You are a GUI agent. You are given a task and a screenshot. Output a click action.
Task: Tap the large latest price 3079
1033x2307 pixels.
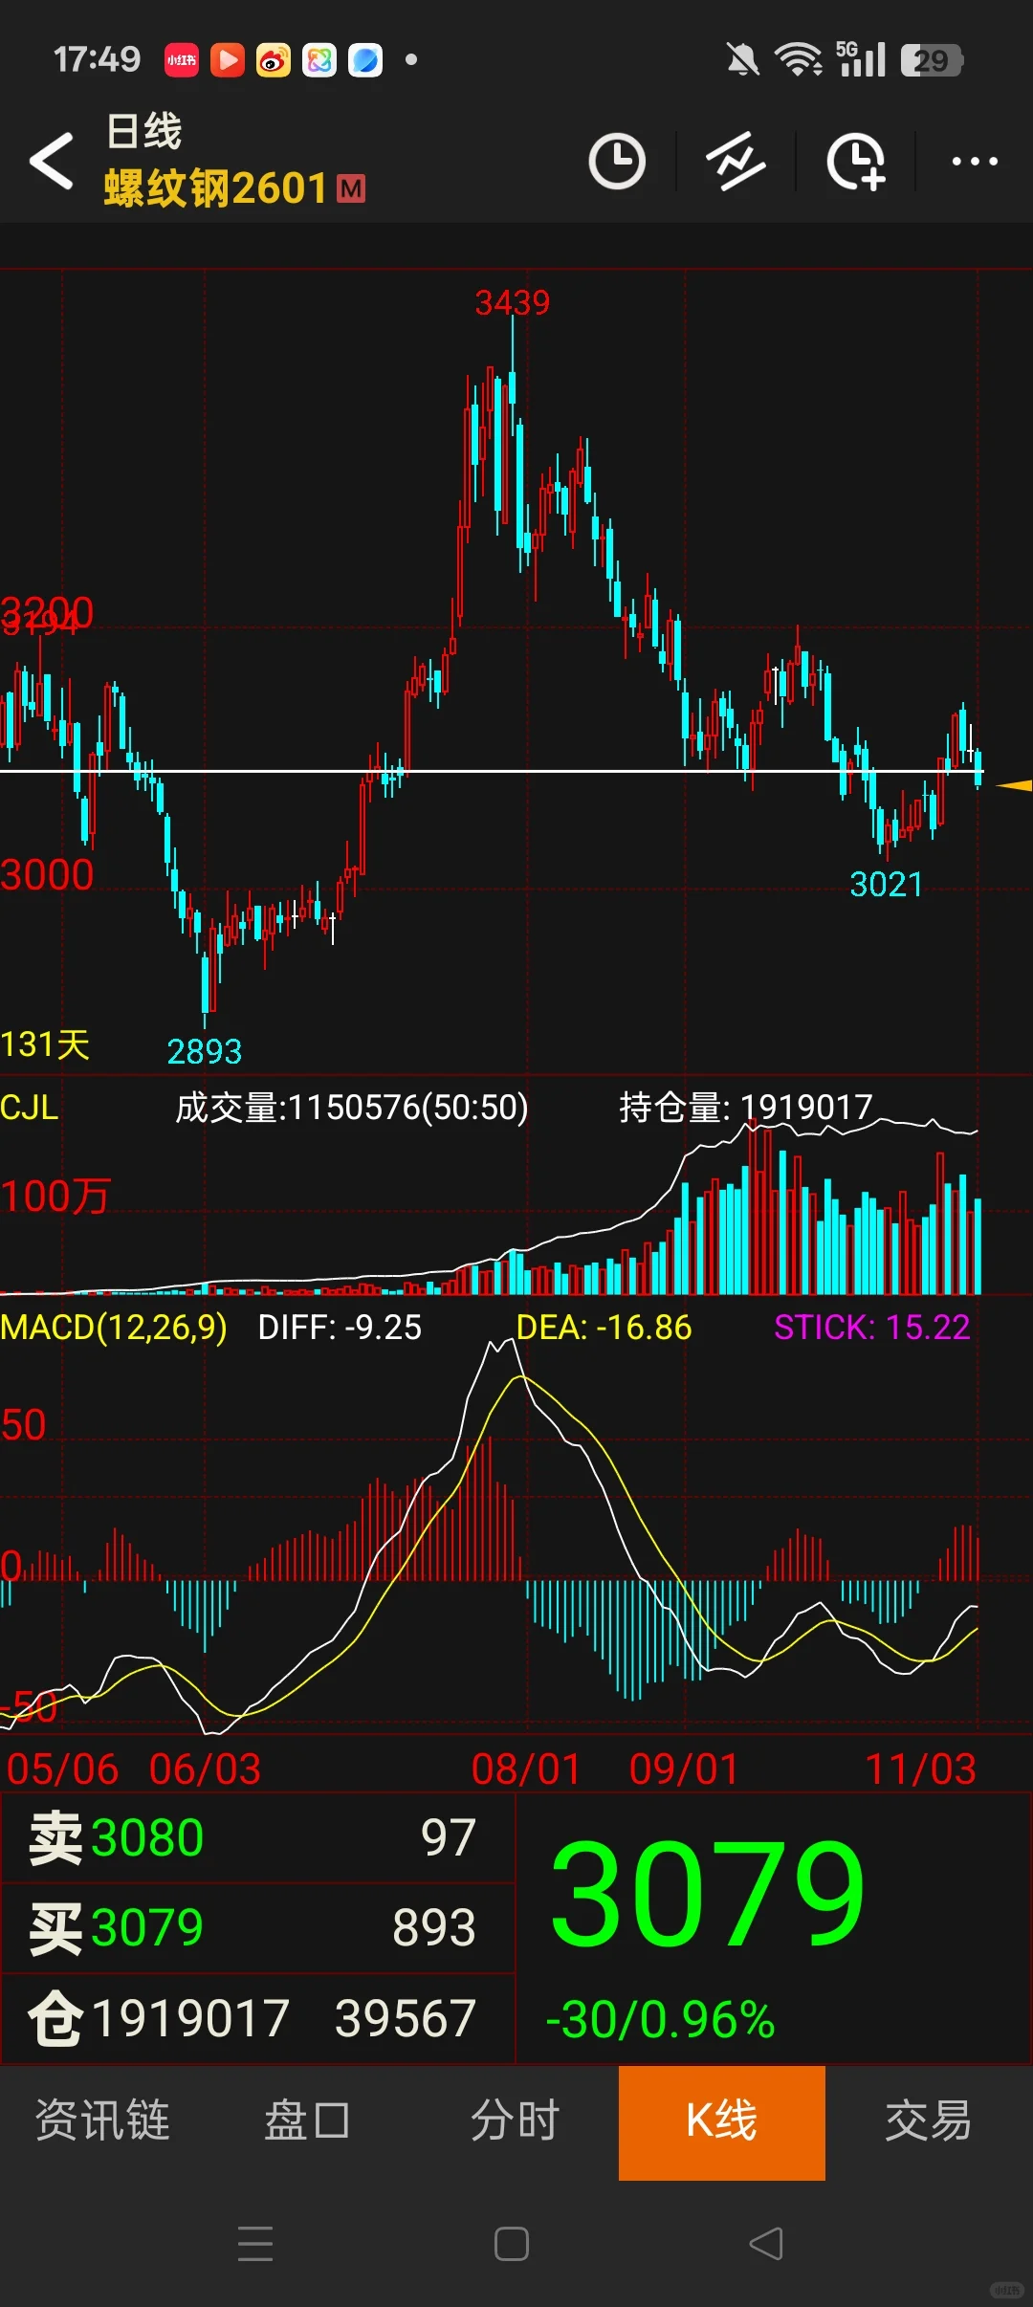coord(707,1894)
